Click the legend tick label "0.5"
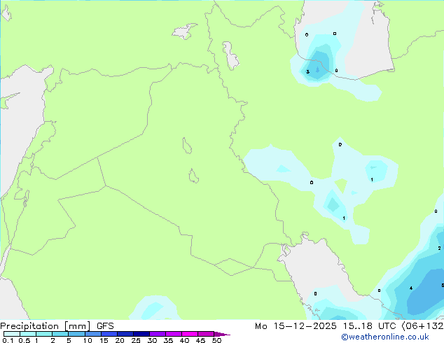 [25, 340]
